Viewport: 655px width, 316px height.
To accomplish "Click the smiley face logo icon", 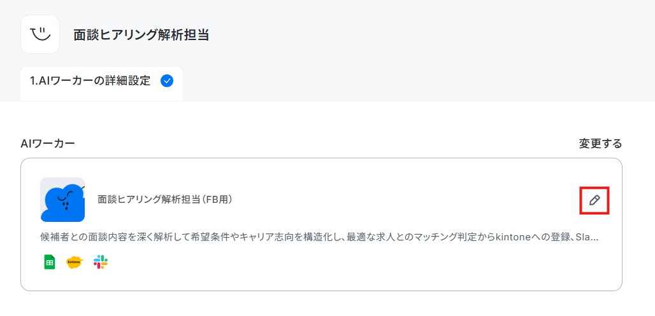I will click(x=40, y=34).
